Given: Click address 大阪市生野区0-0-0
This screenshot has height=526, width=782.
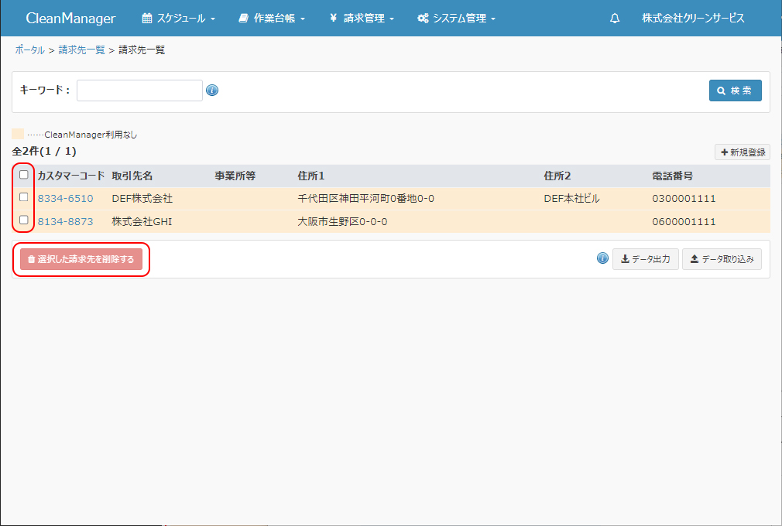Looking at the screenshot, I should click(x=342, y=222).
